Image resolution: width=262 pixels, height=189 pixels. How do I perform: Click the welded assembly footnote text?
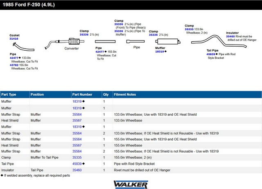[x=37, y=175]
